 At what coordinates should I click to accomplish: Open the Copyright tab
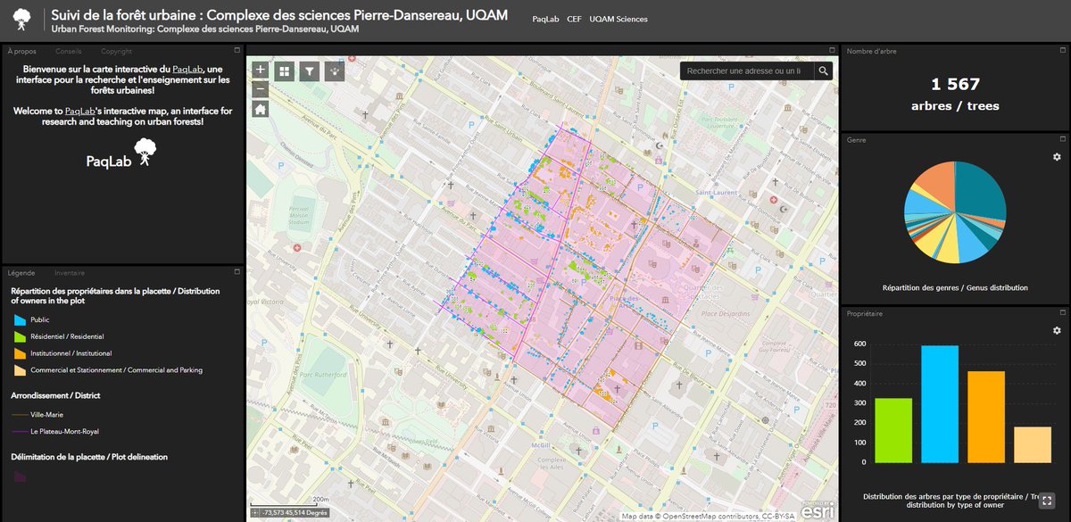pos(116,51)
